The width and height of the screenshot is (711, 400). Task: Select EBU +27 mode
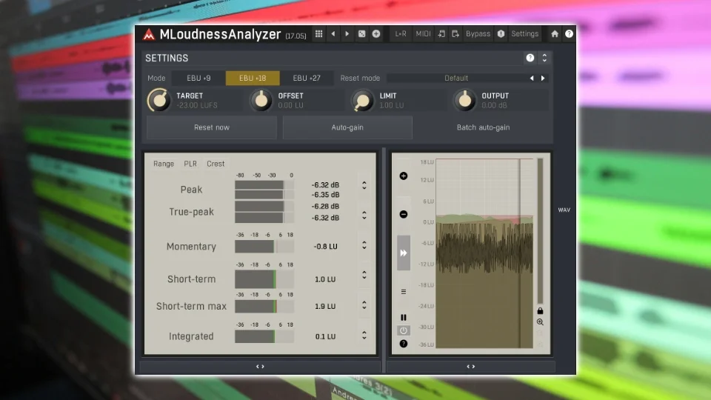coord(307,78)
